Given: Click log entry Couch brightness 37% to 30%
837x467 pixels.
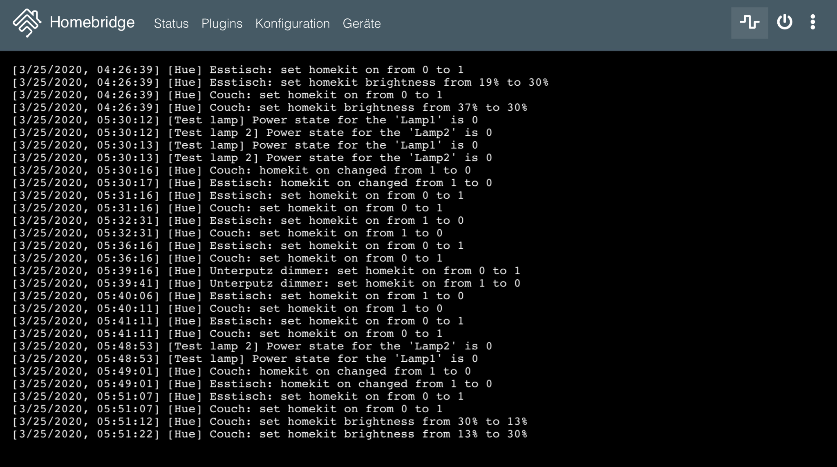Looking at the screenshot, I should click(270, 108).
